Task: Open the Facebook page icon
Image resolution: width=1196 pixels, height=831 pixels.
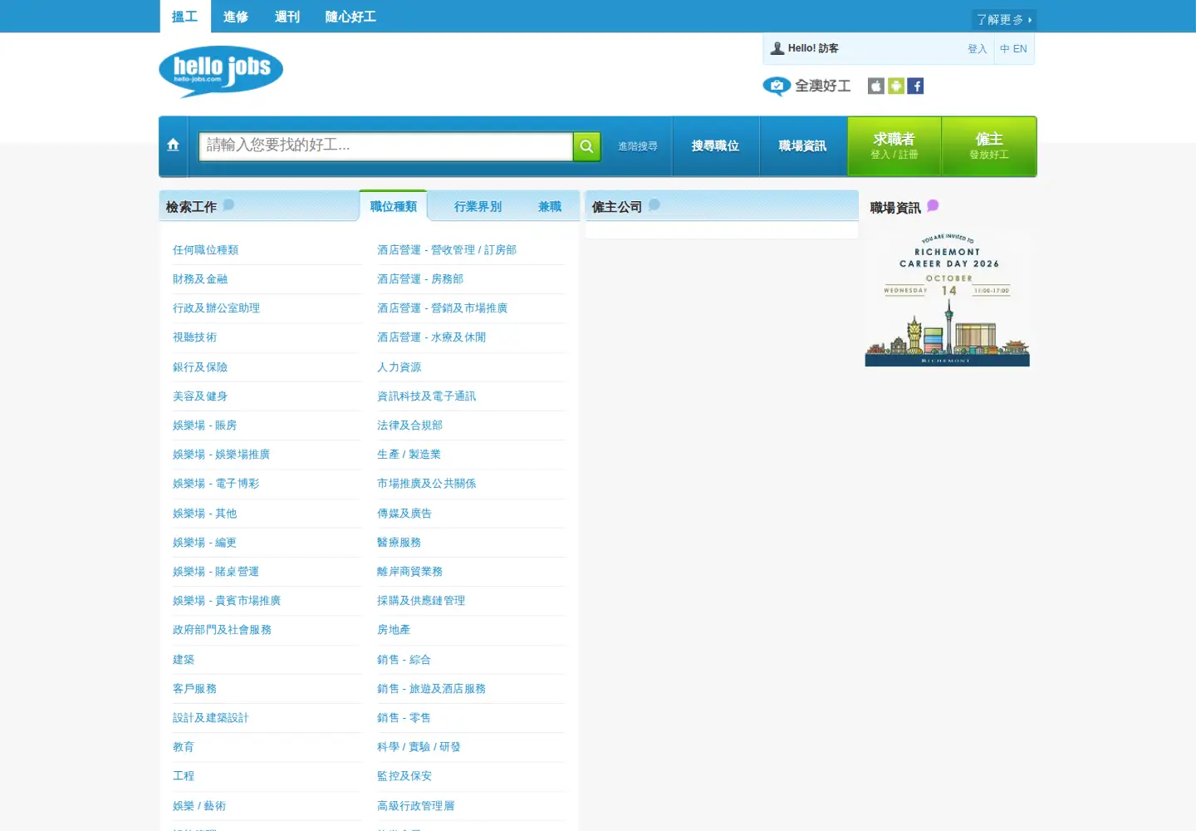Action: point(915,86)
